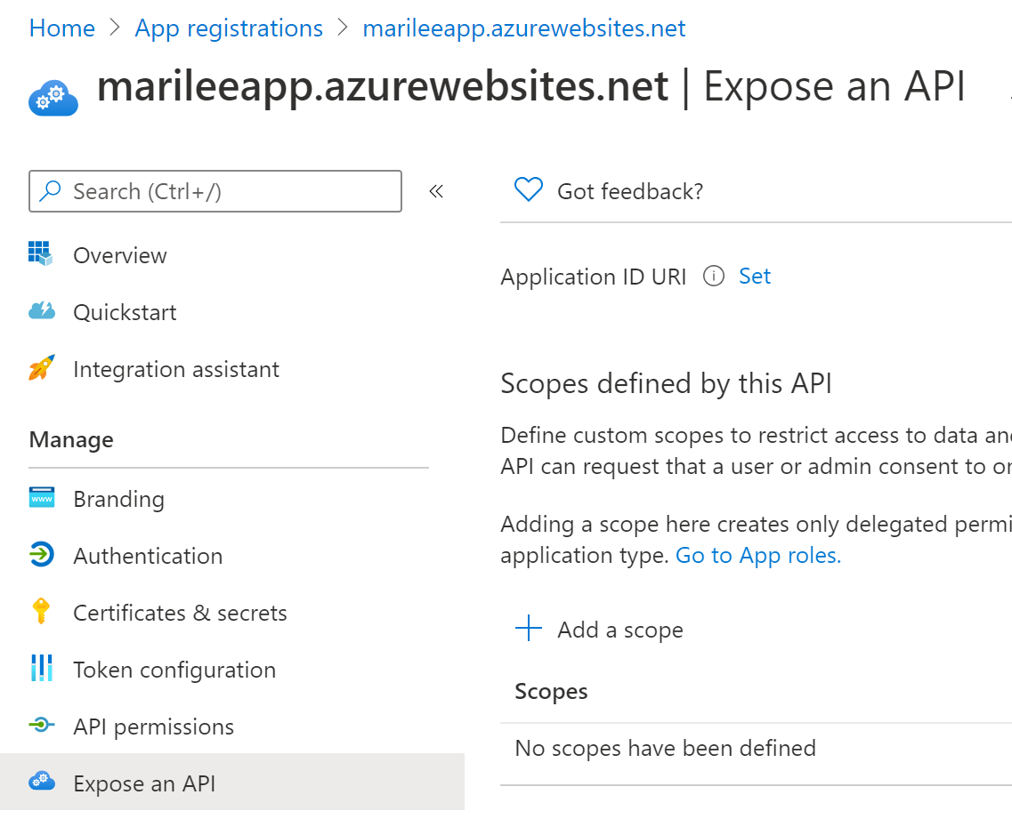Click the Branding www icon
1012x819 pixels.
42,498
